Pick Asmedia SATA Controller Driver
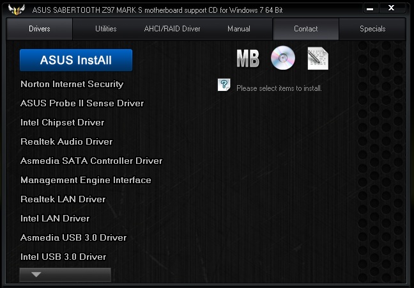This screenshot has width=414, height=288. 91,161
